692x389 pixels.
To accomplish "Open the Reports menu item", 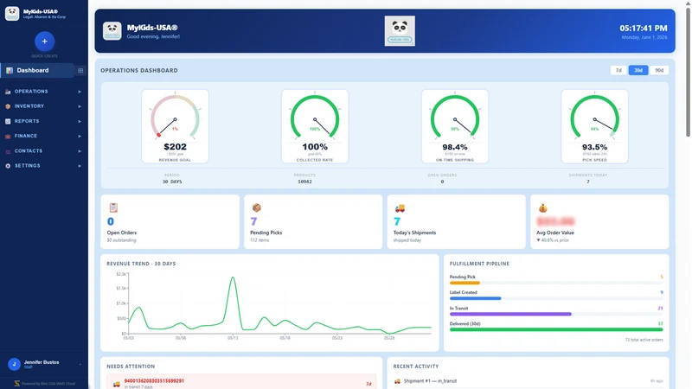I will point(44,121).
